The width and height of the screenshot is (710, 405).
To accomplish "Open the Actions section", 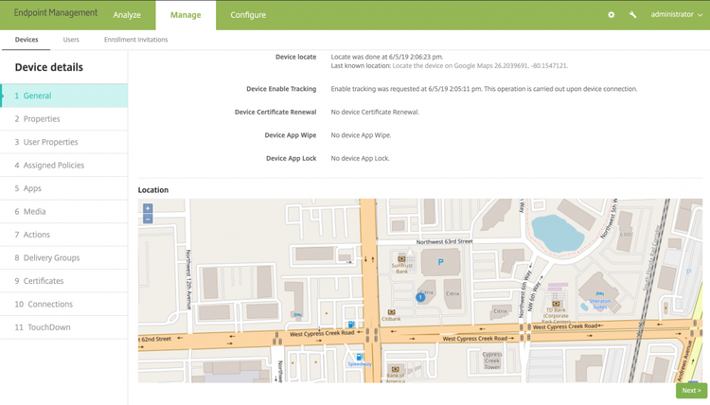I will [x=63, y=235].
